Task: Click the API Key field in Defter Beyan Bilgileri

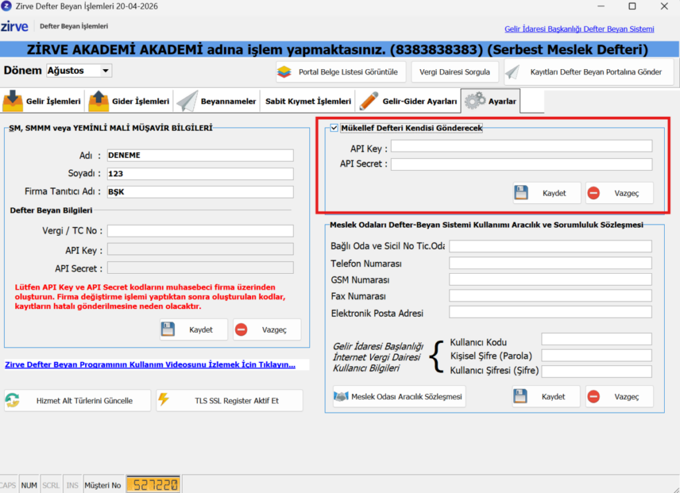Action: pos(201,249)
